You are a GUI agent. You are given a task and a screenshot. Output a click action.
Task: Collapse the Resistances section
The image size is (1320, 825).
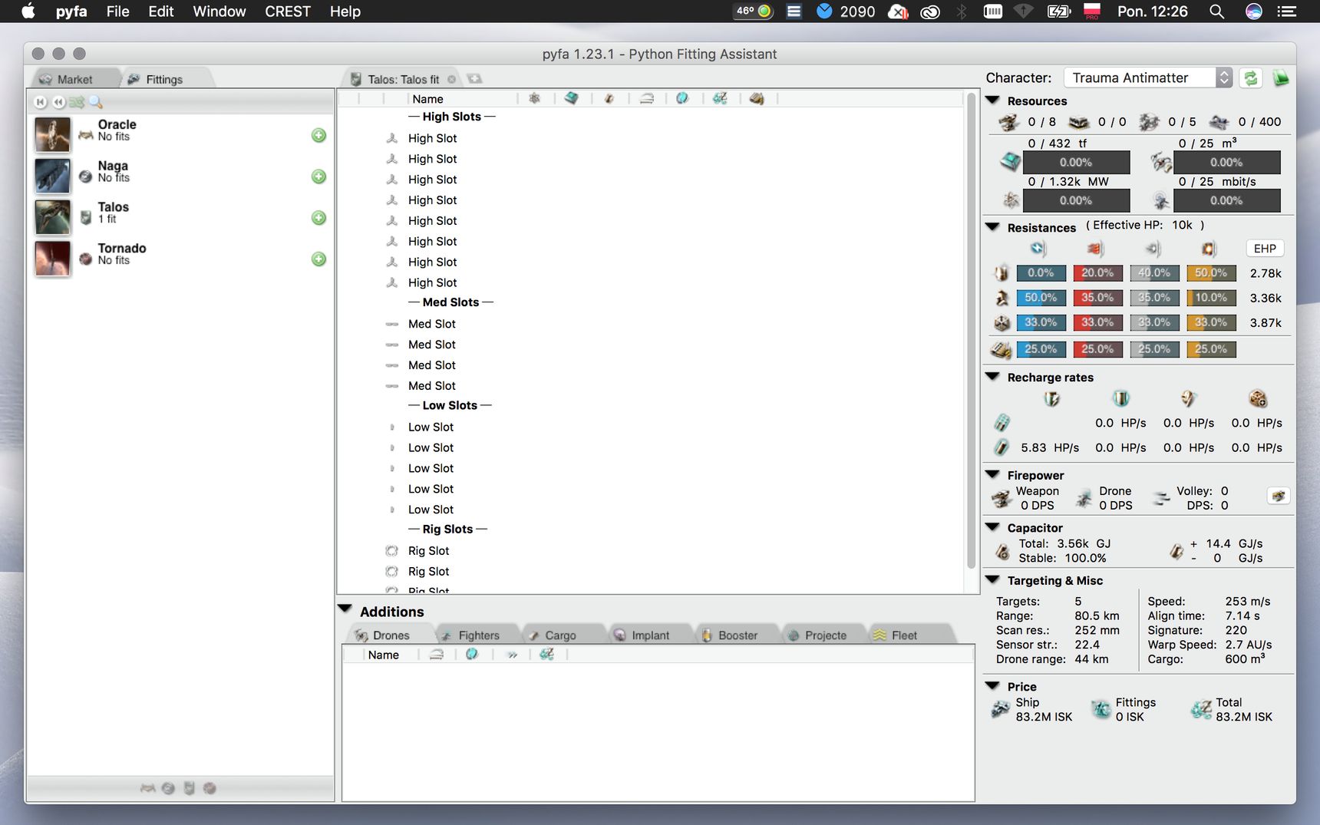992,227
